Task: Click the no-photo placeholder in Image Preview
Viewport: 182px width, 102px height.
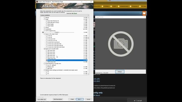Action: point(121,44)
